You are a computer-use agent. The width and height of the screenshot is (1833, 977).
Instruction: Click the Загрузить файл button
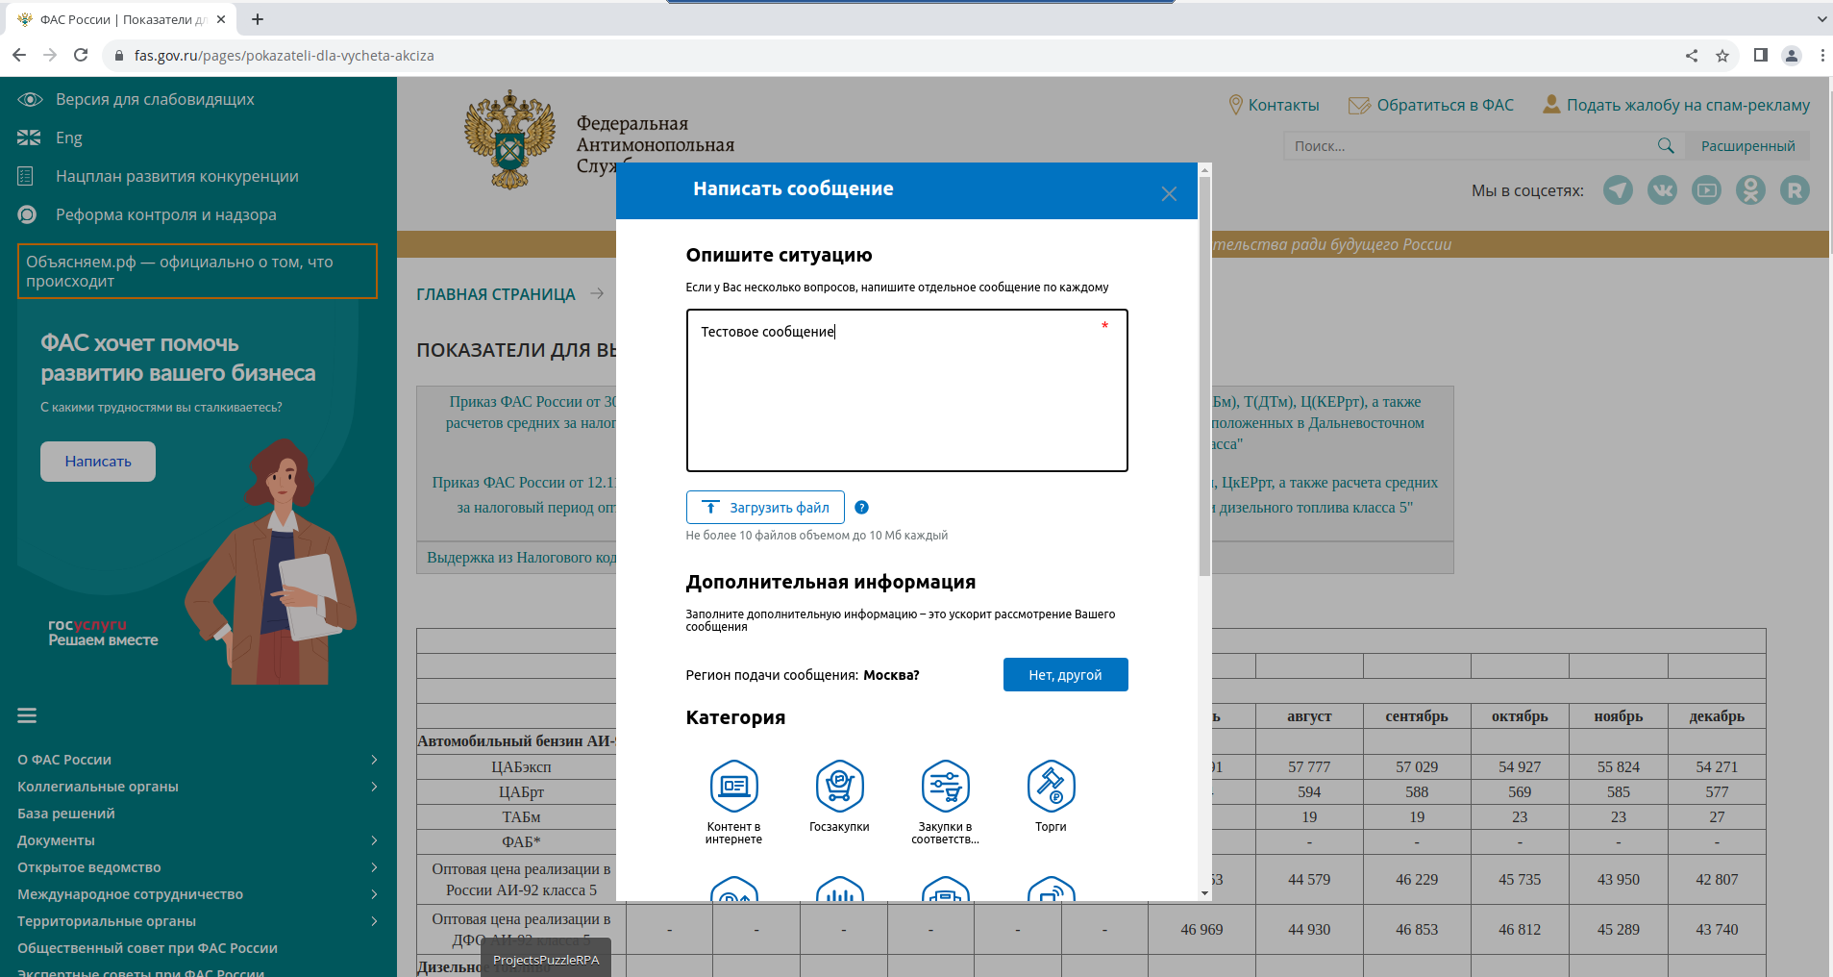tap(765, 508)
